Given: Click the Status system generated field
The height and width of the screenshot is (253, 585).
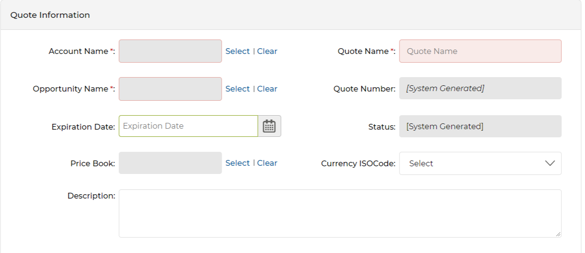Looking at the screenshot, I should tap(480, 126).
